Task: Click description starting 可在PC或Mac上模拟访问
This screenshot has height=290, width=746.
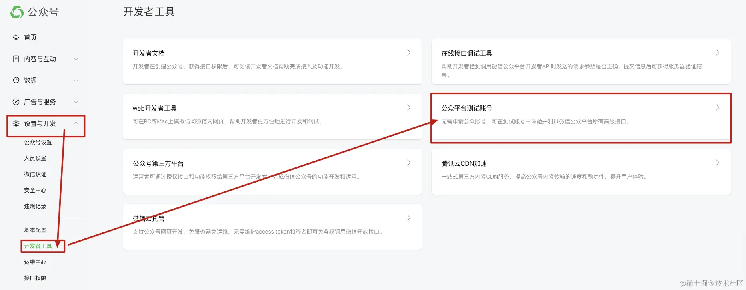Action: click(x=228, y=121)
